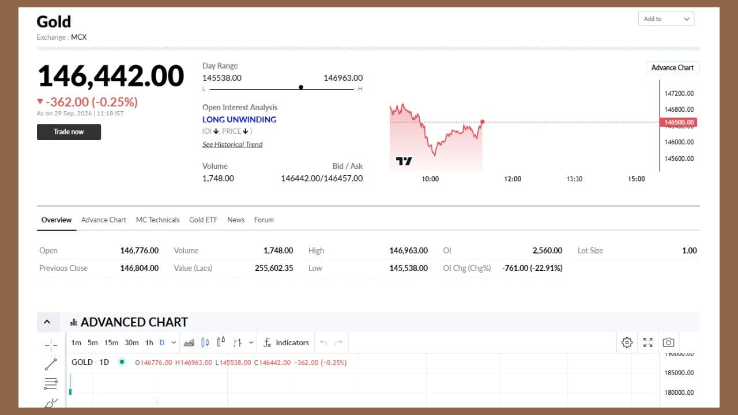Click the -362.00 (-0.25%) change value
738x415 pixels.
click(x=92, y=102)
